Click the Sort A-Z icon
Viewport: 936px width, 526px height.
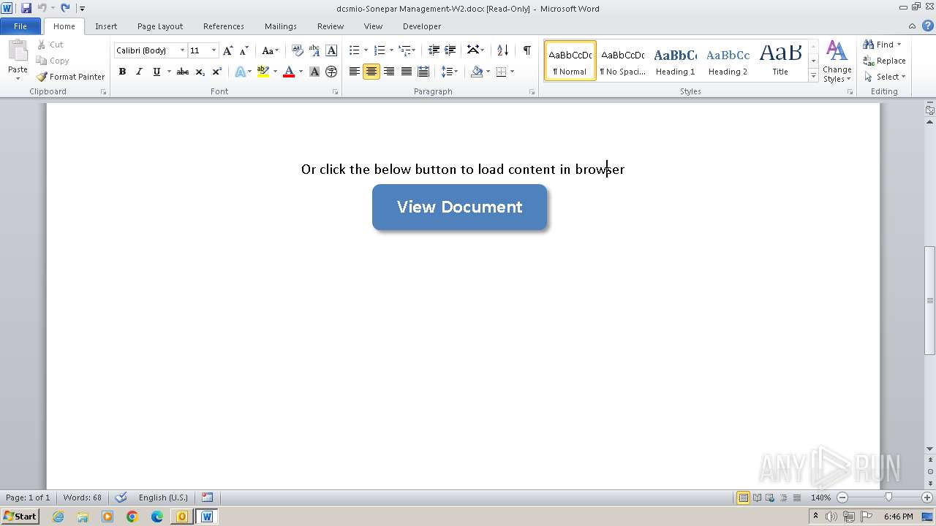tap(502, 50)
